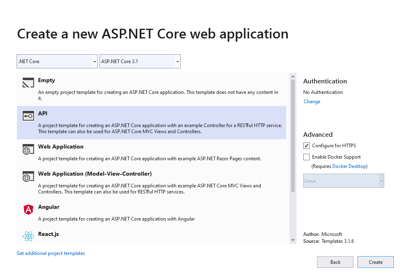Enable Docker Support checkbox

click(x=306, y=157)
